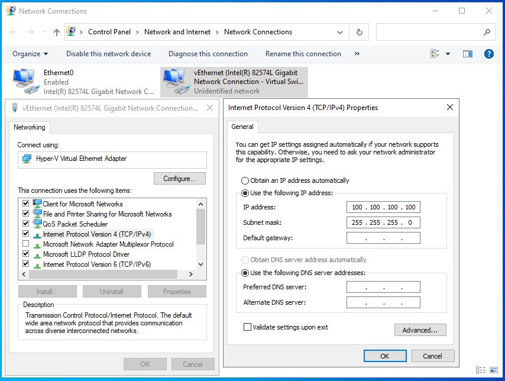Expand chevron before Control Panel breadcrumb
Image resolution: width=505 pixels, height=381 pixels.
click(x=81, y=32)
